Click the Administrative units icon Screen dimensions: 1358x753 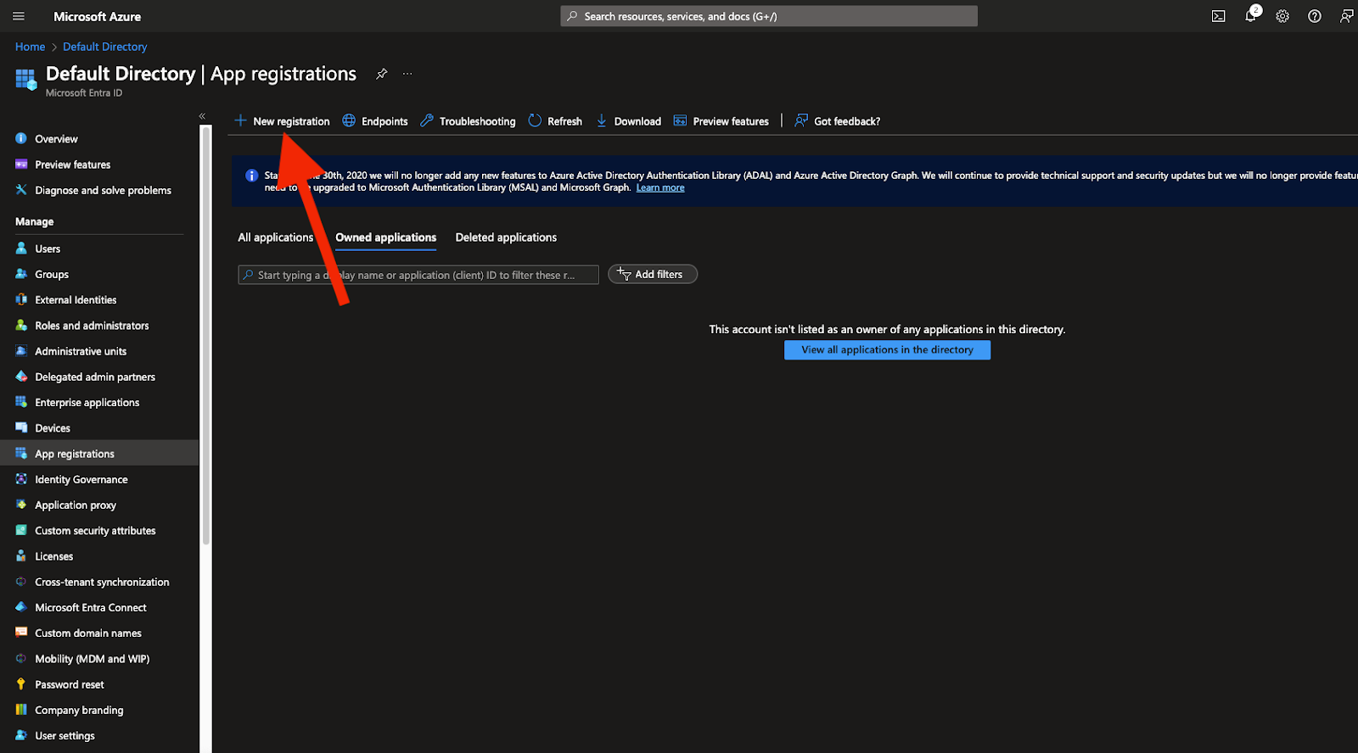(21, 351)
